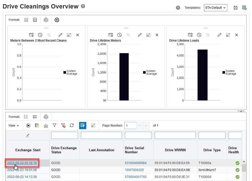Open the View menu

tap(14, 126)
